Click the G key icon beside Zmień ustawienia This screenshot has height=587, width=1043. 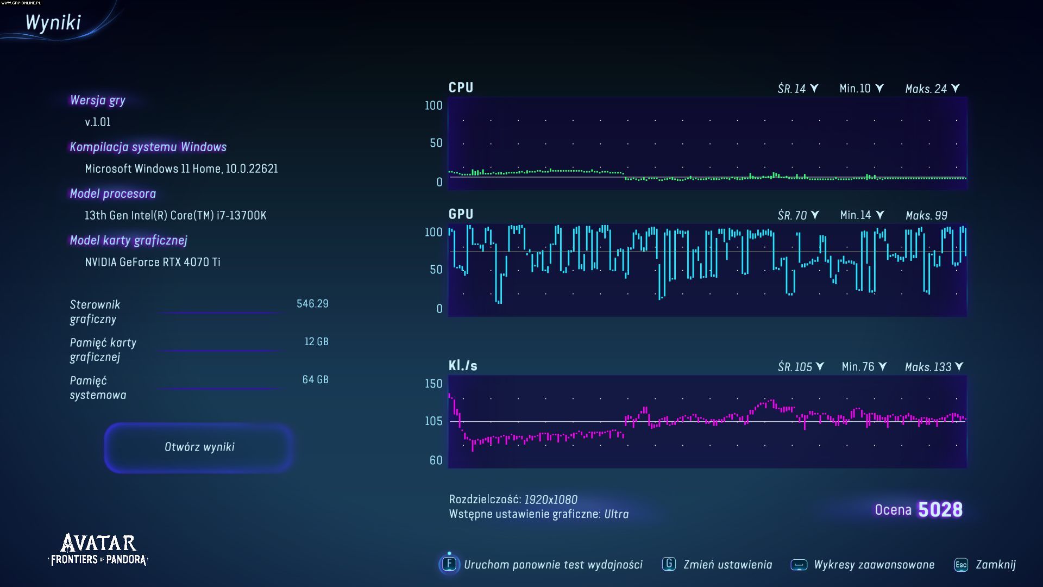(669, 564)
